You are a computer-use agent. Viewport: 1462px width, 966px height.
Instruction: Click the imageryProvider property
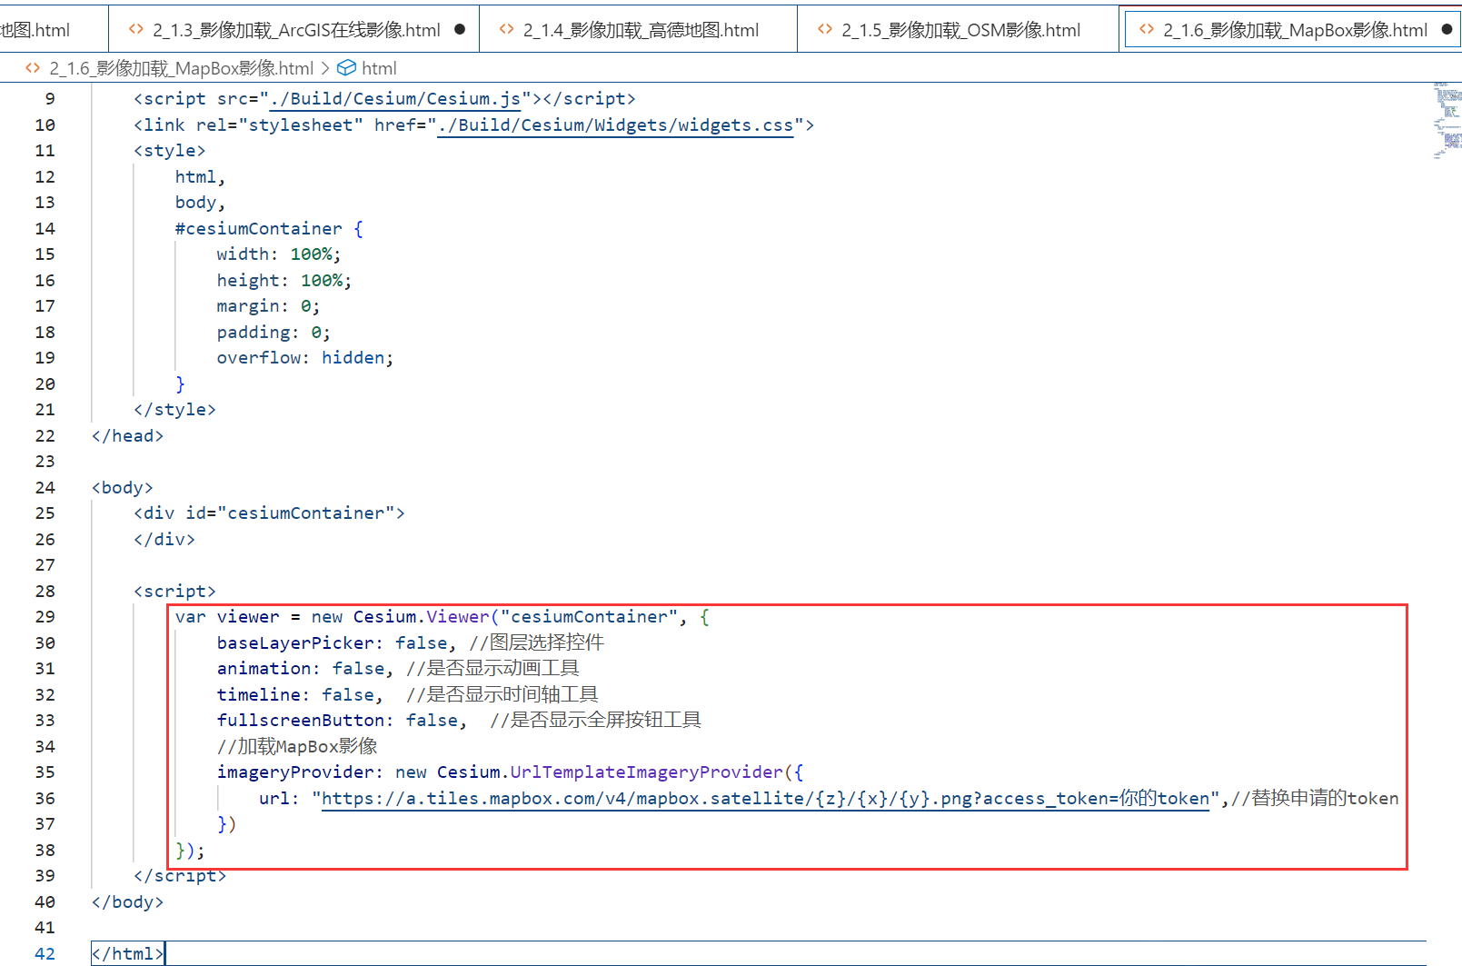(x=294, y=772)
